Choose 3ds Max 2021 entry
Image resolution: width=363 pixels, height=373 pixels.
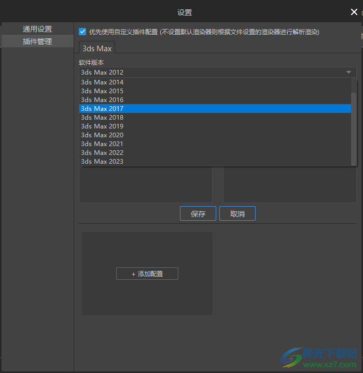pos(215,144)
